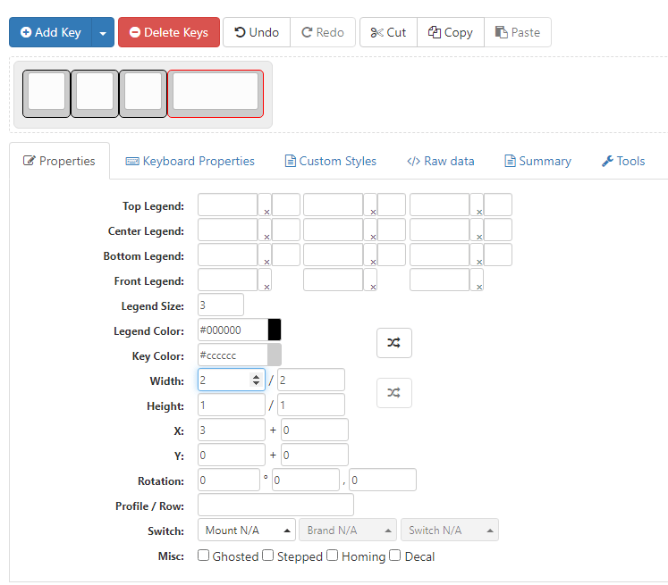This screenshot has width=668, height=585.
Task: Select the third key on the keyboard
Action: click(143, 94)
